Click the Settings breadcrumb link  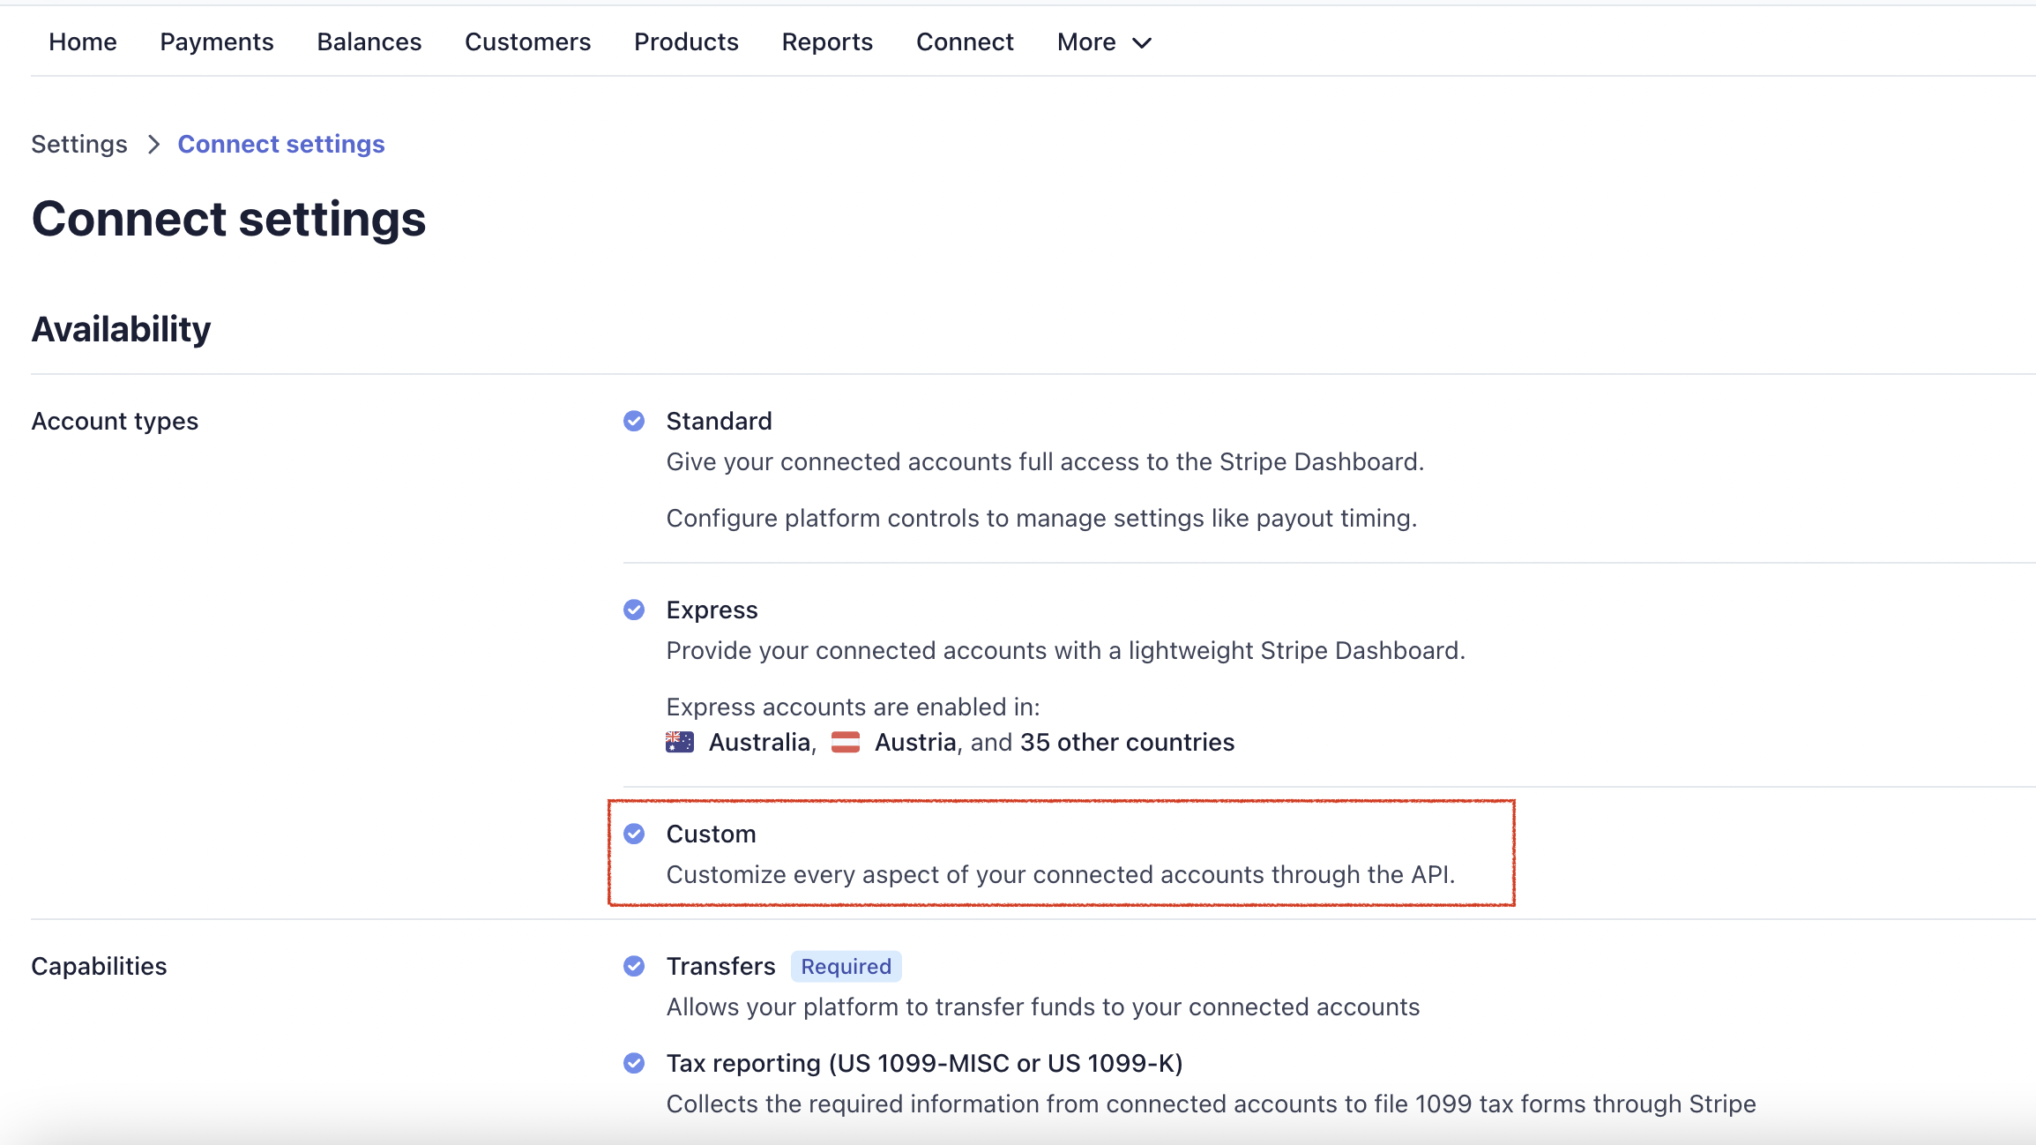79,145
